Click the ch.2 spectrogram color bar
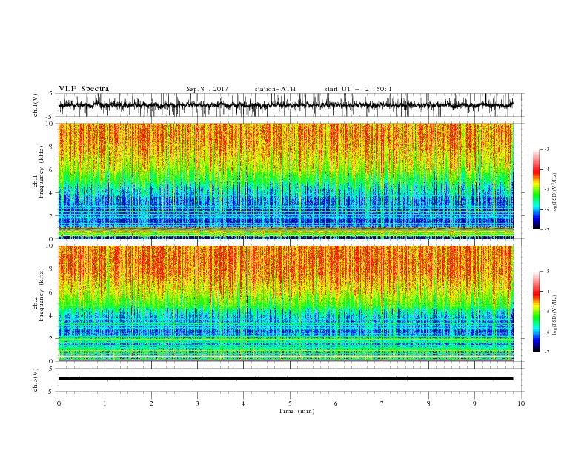 (x=537, y=312)
